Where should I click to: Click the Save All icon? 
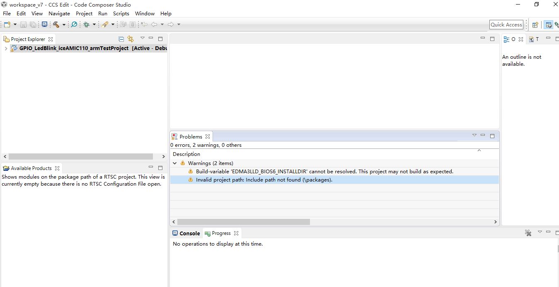point(33,25)
